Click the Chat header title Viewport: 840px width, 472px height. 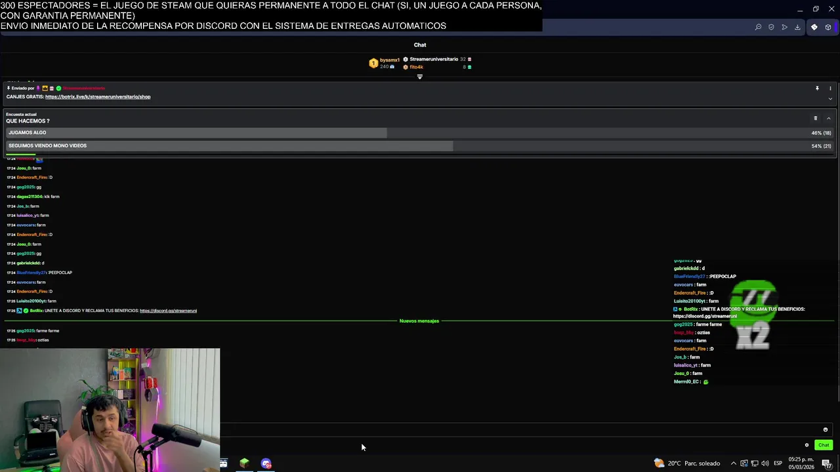pyautogui.click(x=420, y=45)
